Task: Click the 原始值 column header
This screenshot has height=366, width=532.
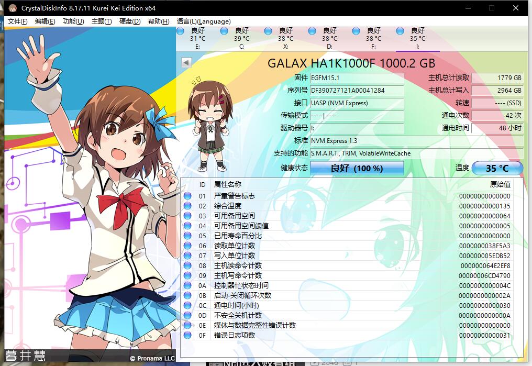Action: tap(500, 184)
